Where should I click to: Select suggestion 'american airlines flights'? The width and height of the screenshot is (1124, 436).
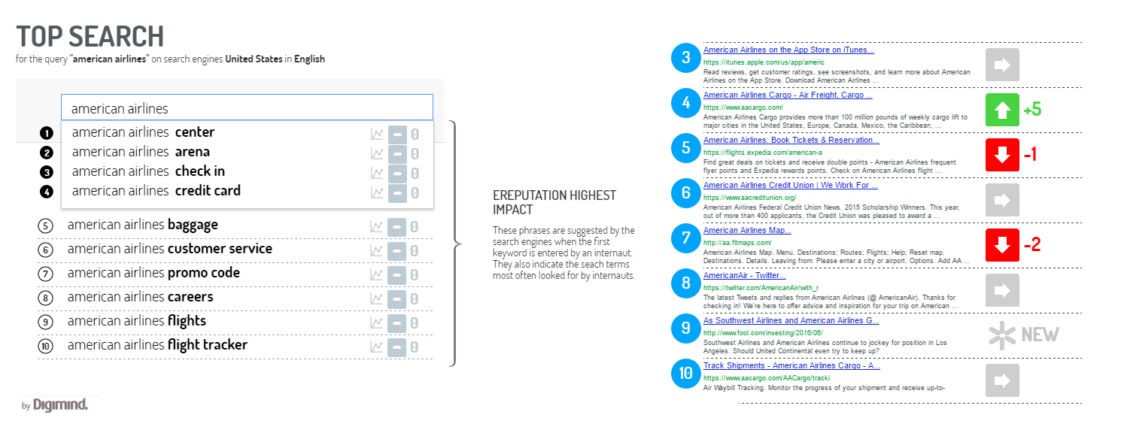(137, 321)
